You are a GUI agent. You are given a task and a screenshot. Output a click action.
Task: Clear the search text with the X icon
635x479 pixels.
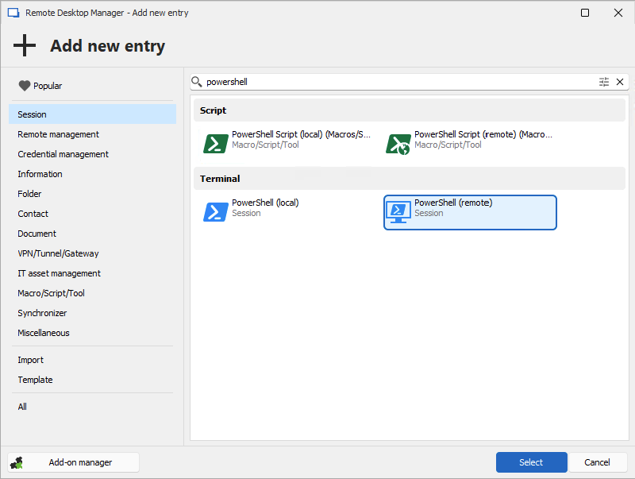(x=620, y=82)
